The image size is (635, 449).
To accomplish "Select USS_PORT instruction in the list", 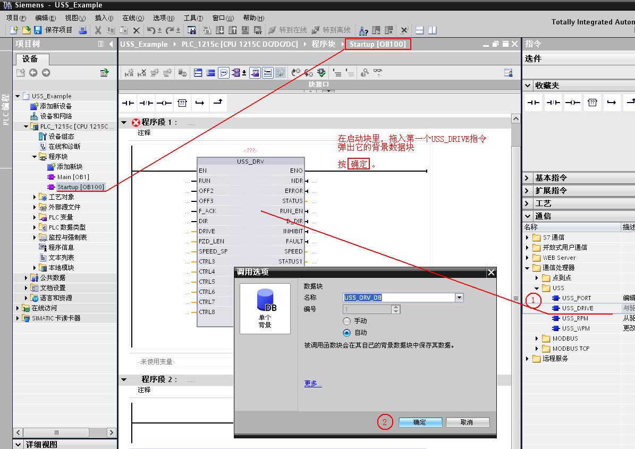I will (576, 298).
